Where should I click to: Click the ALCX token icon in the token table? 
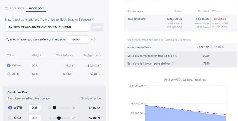tap(9, 74)
